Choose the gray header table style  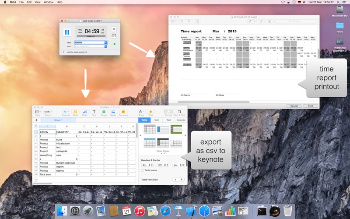tap(150, 129)
